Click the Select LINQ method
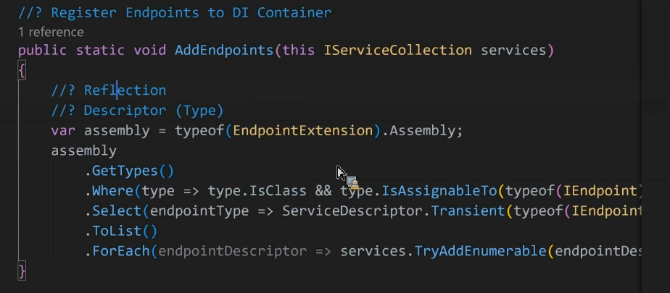670x293 pixels. 117,211
